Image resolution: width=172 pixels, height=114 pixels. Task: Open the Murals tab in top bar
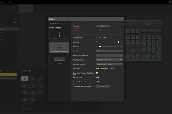pyautogui.click(x=10, y=2)
